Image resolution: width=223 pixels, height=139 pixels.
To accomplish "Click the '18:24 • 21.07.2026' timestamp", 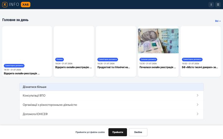I will tap(64, 64).
